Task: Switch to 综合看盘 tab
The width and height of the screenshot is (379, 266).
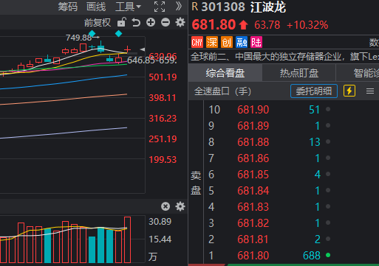Action: (x=225, y=73)
